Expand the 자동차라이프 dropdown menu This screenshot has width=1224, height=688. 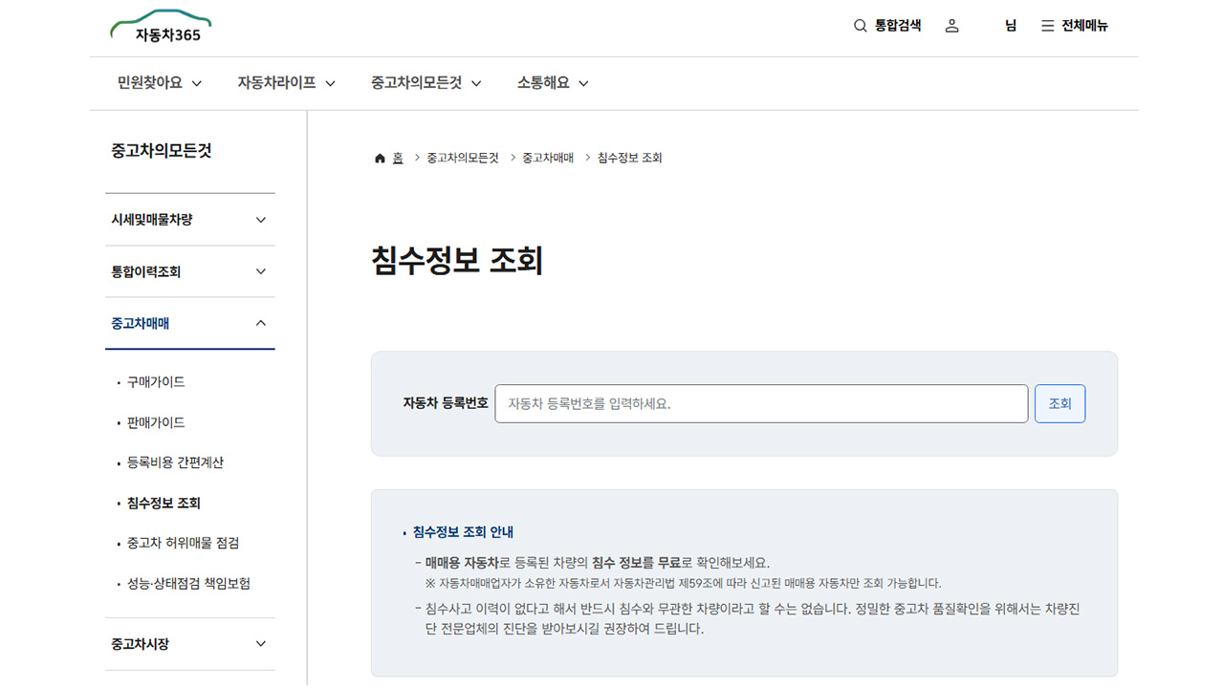tap(287, 83)
